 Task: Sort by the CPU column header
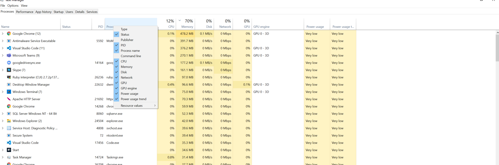166,24
